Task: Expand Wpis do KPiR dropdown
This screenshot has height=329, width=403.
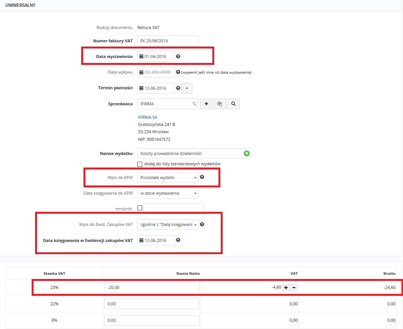Action: click(x=168, y=177)
